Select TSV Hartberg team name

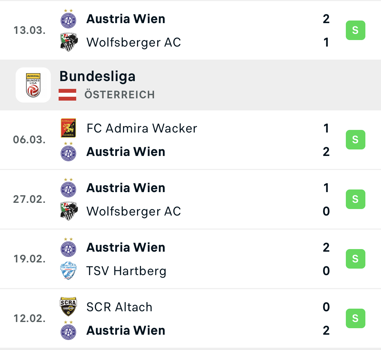[x=126, y=271]
